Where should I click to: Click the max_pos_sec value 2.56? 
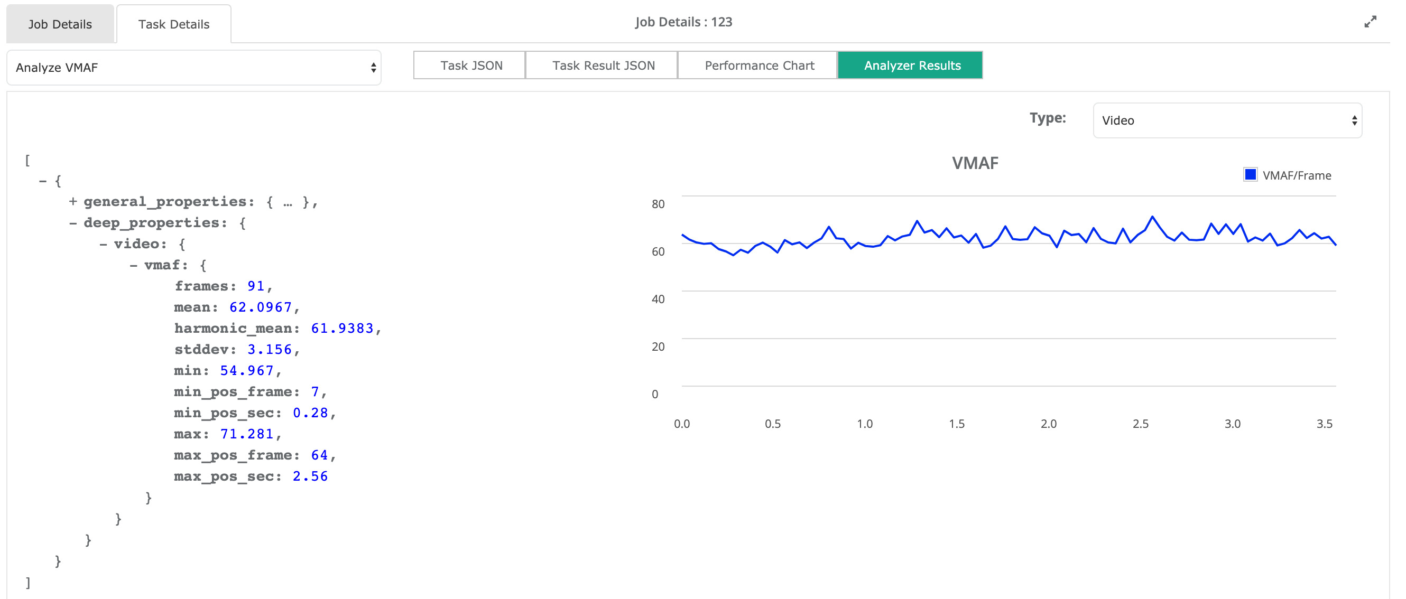tap(311, 477)
